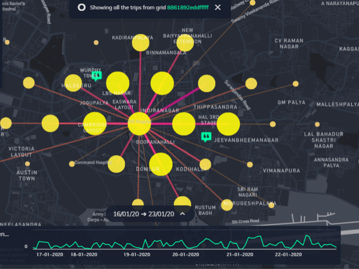This screenshot has width=359, height=269.
Task: Click the timeline label 17-01-2020
Action: pyautogui.click(x=50, y=254)
